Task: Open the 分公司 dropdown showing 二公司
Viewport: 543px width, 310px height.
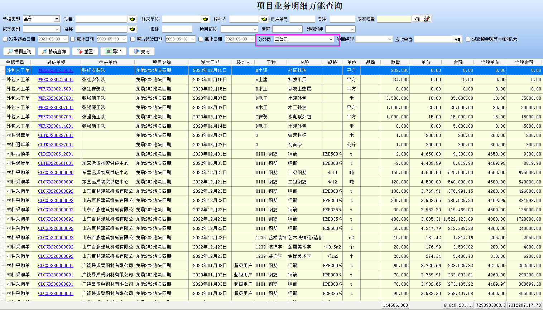Action: [x=331, y=39]
